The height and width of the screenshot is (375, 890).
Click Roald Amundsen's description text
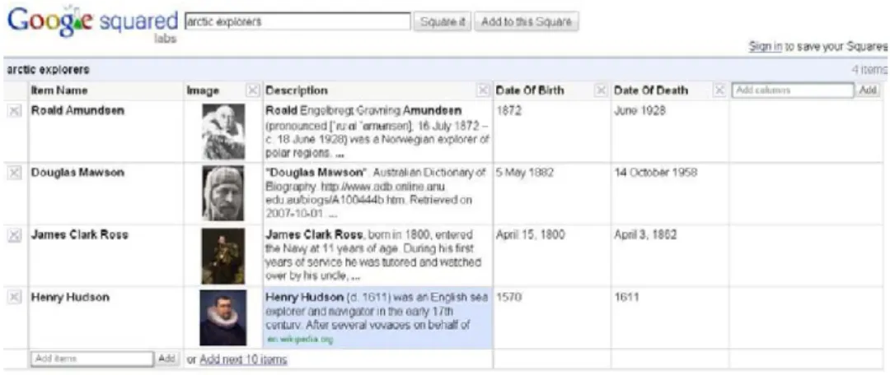(x=377, y=132)
